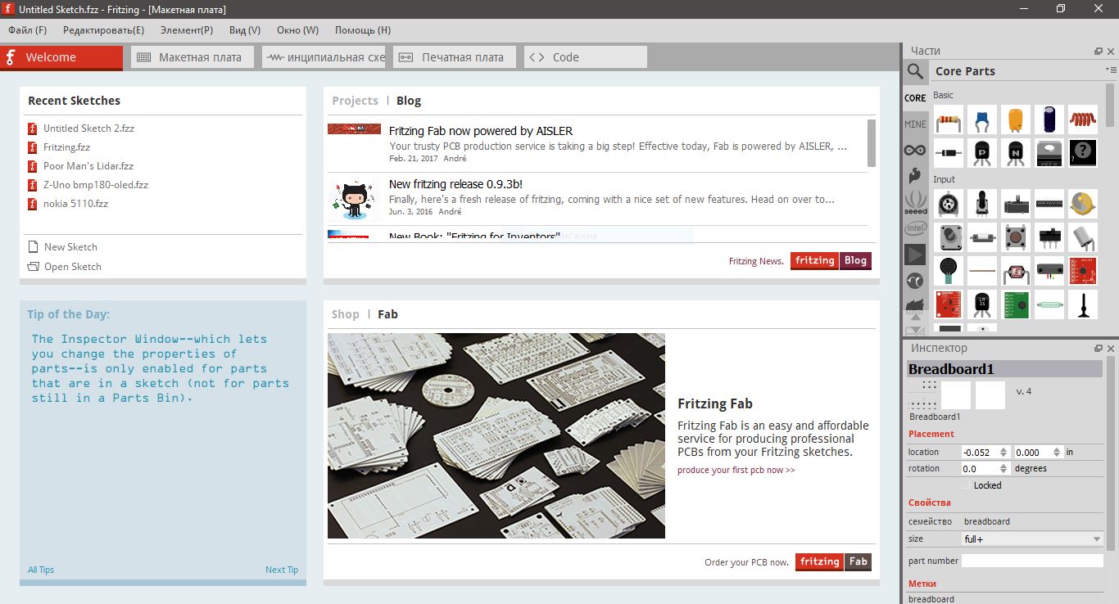Open the Вид menu
The image size is (1119, 604).
click(245, 30)
